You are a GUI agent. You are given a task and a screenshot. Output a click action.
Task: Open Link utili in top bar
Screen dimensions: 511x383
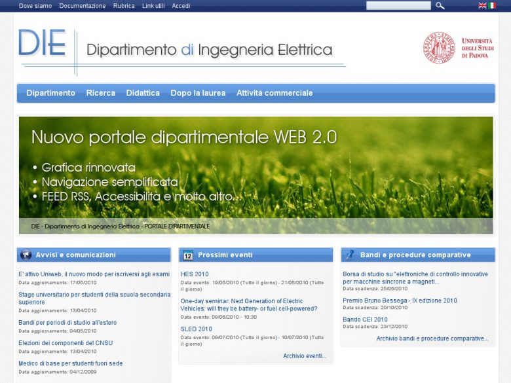153,6
